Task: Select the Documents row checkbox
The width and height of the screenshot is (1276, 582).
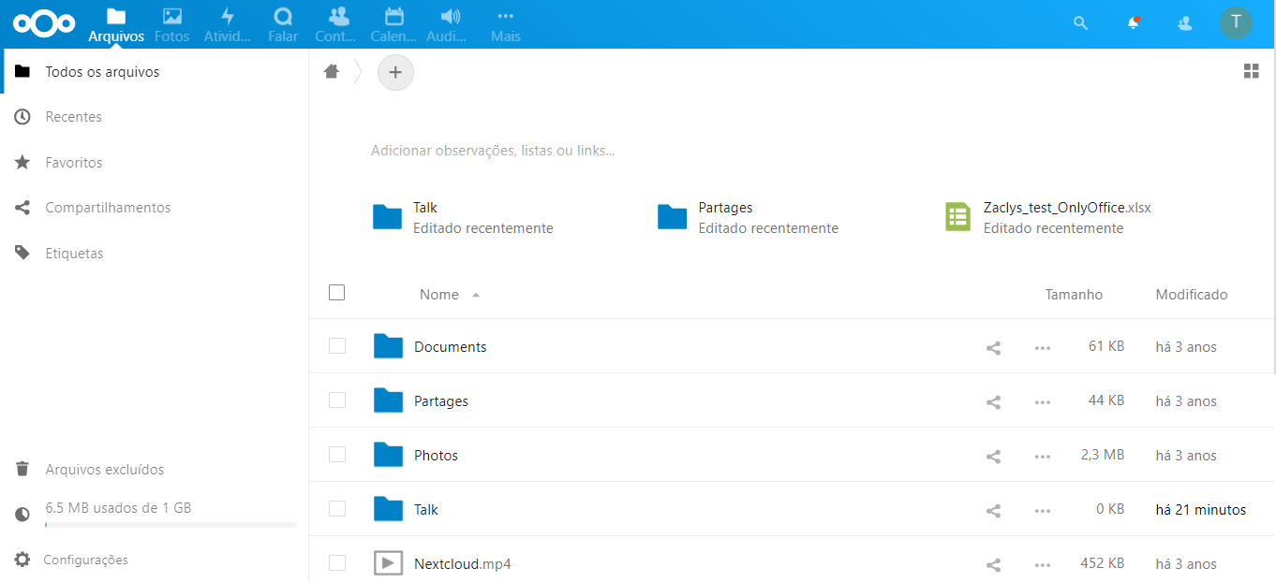Action: [x=337, y=346]
